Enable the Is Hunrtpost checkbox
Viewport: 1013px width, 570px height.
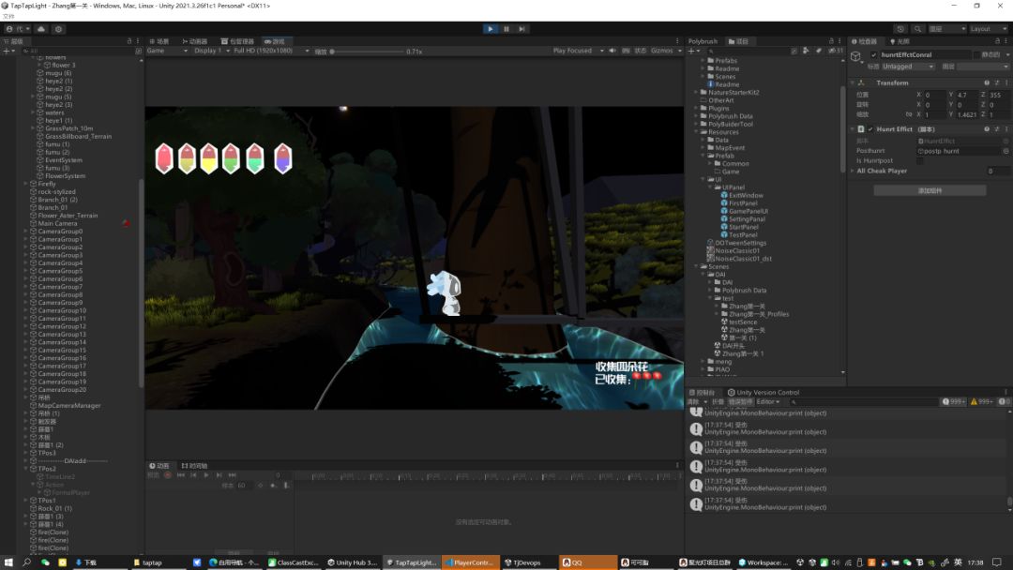pyautogui.click(x=919, y=160)
